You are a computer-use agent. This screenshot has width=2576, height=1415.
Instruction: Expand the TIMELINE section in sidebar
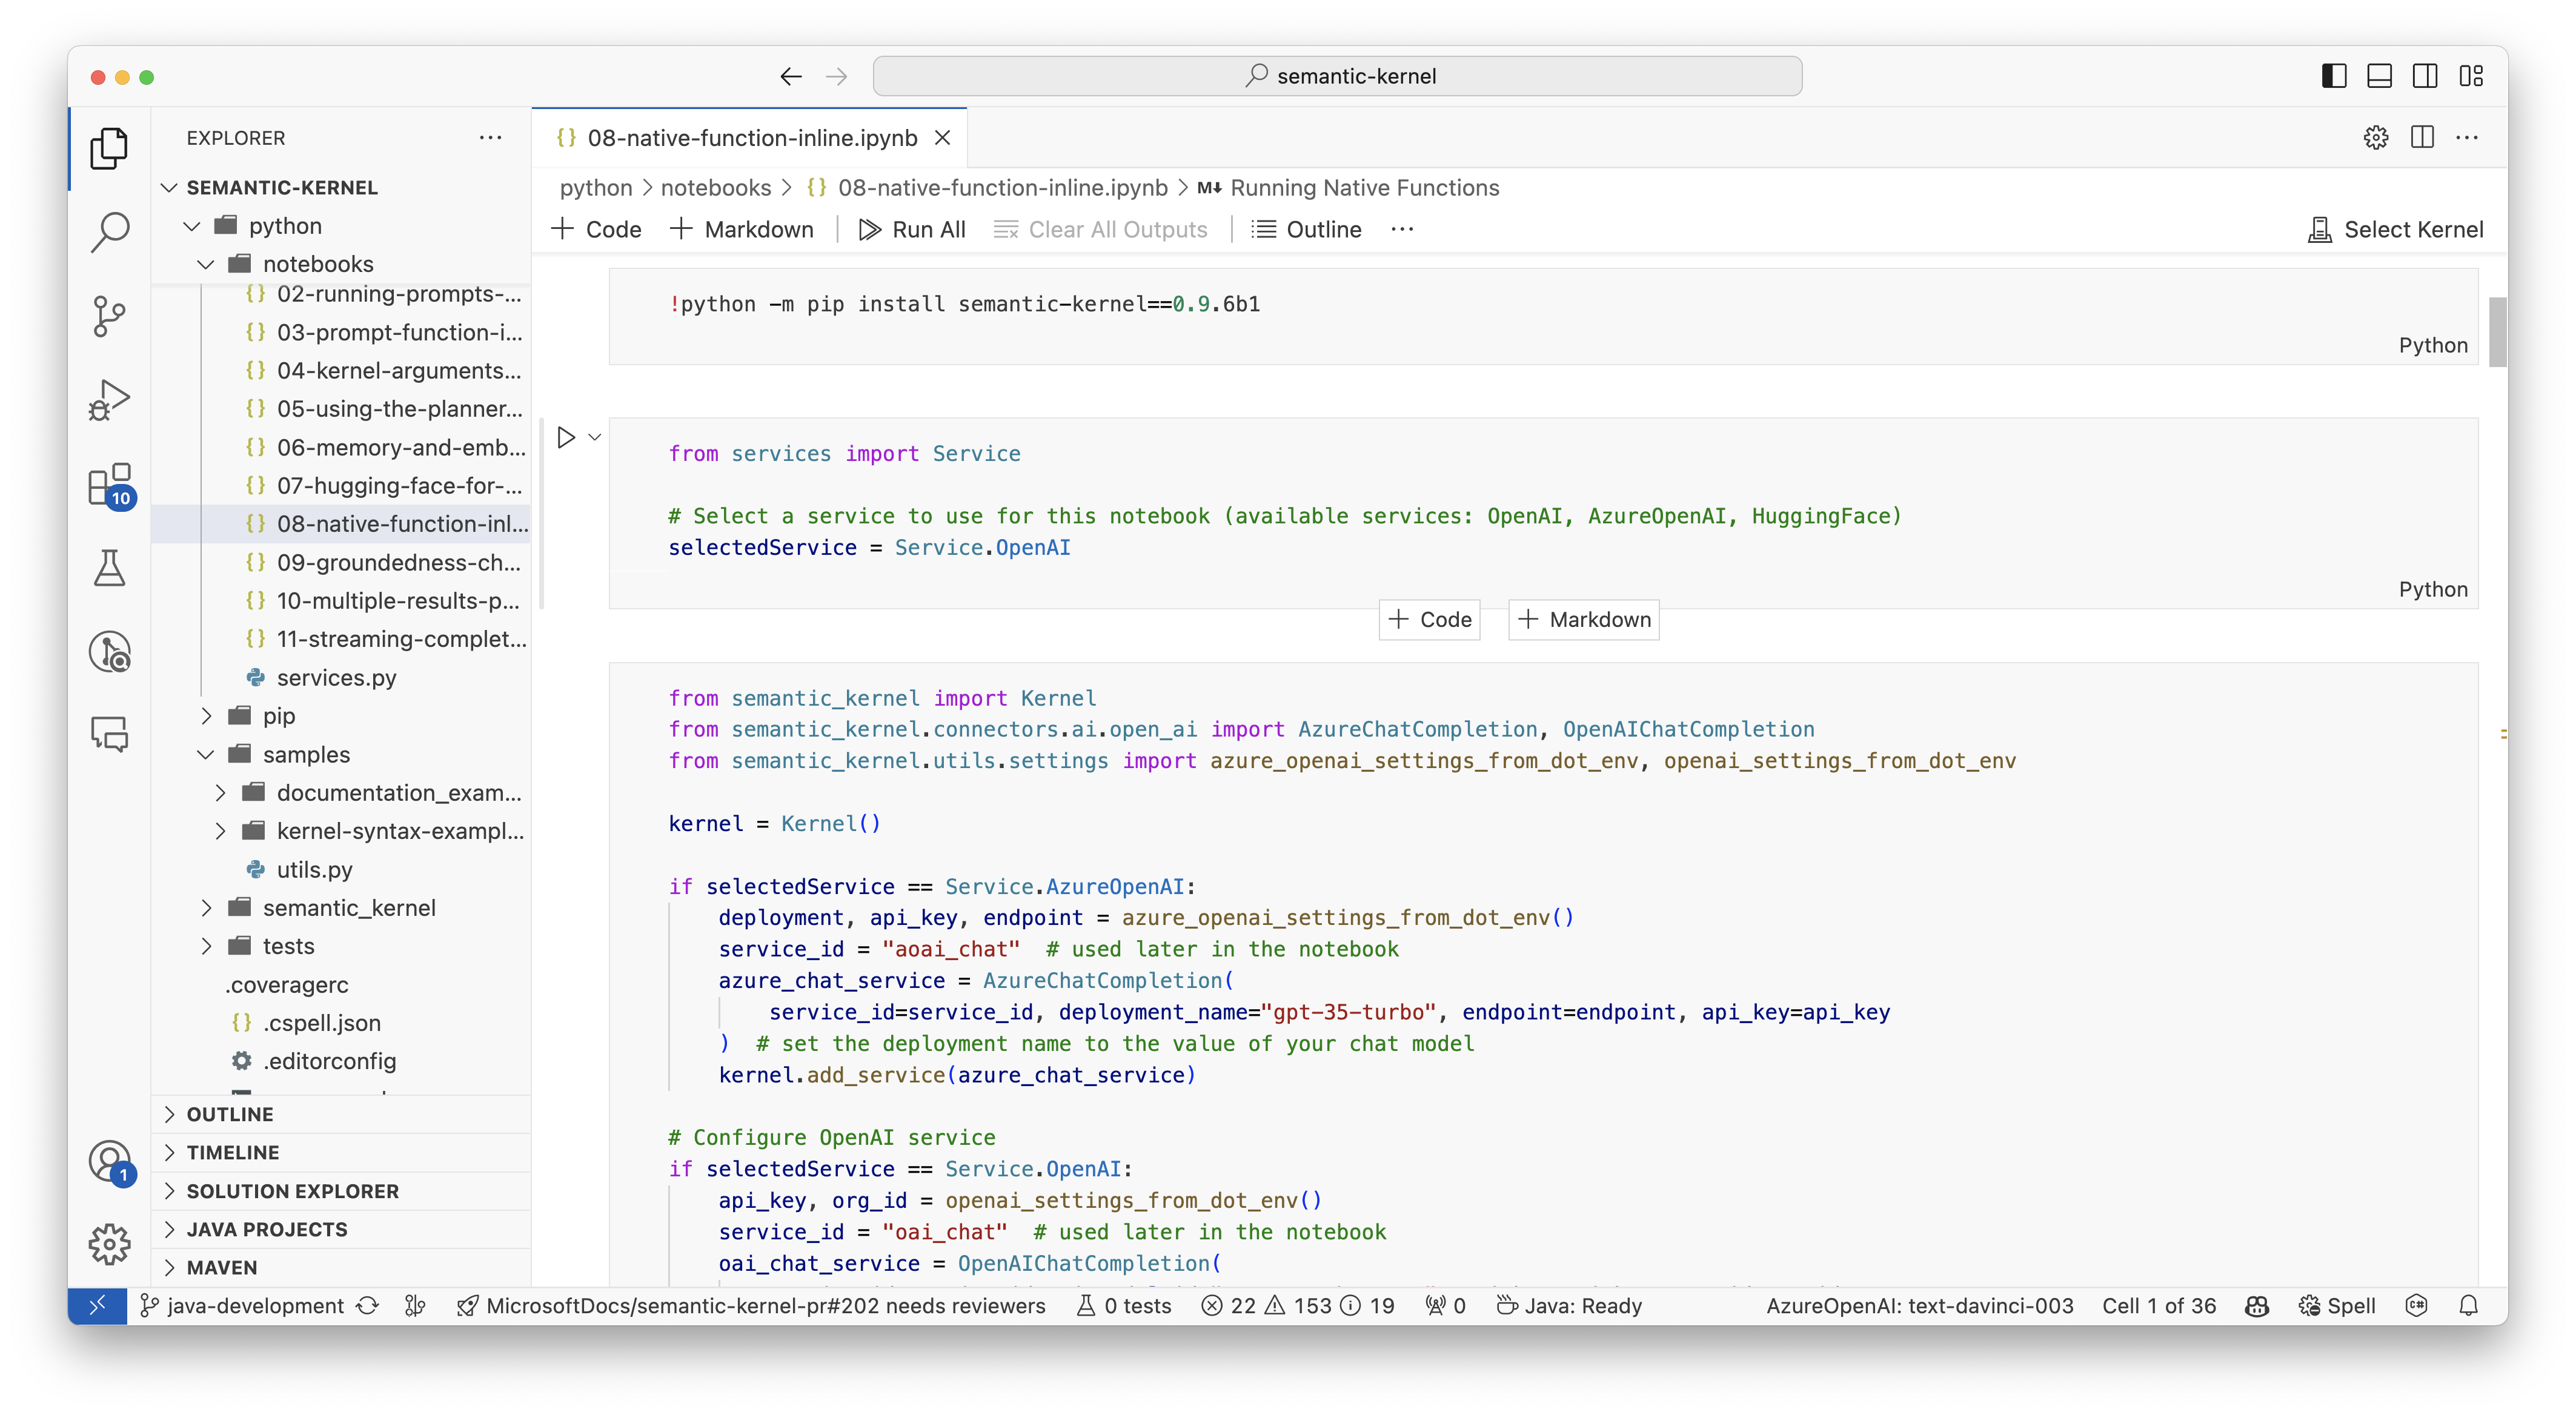pos(233,1150)
